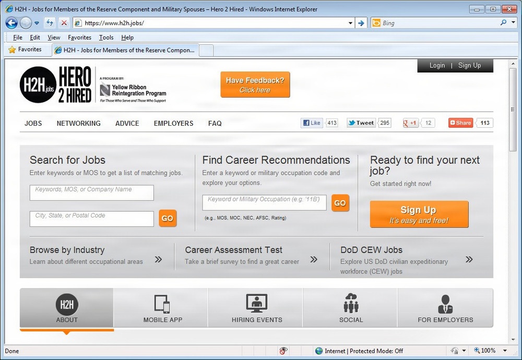Open the search provider dropdown arrow
Viewport: 522px width, 360px height.
tap(513, 22)
